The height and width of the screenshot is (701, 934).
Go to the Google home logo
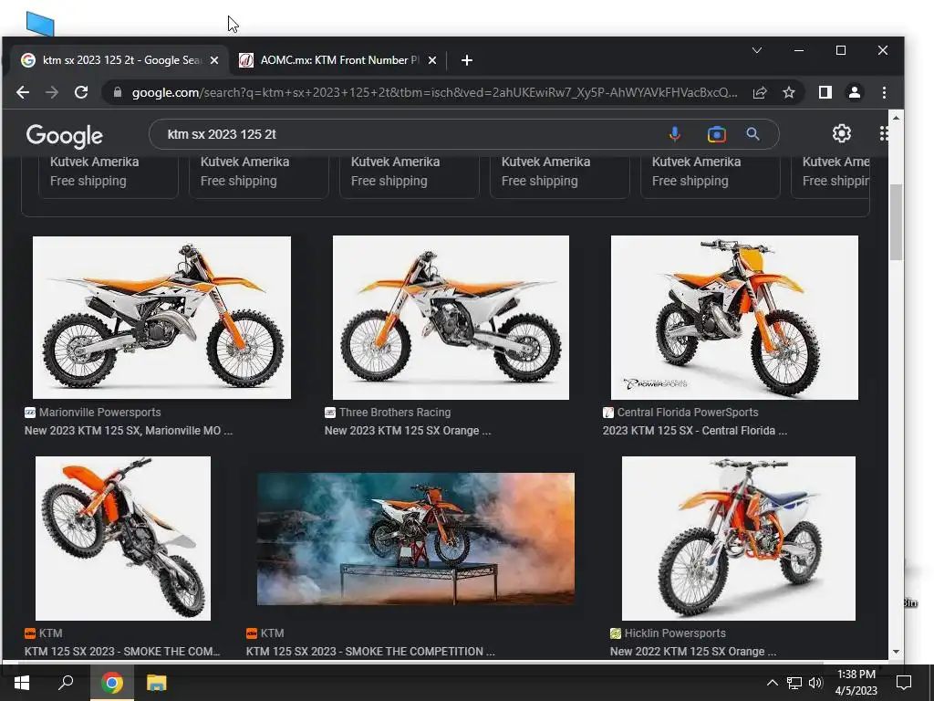pos(65,136)
